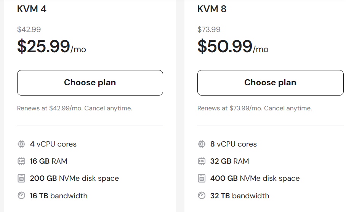Click the CPU chip icon in KVM 4
This screenshot has height=212, width=346.
[21, 144]
